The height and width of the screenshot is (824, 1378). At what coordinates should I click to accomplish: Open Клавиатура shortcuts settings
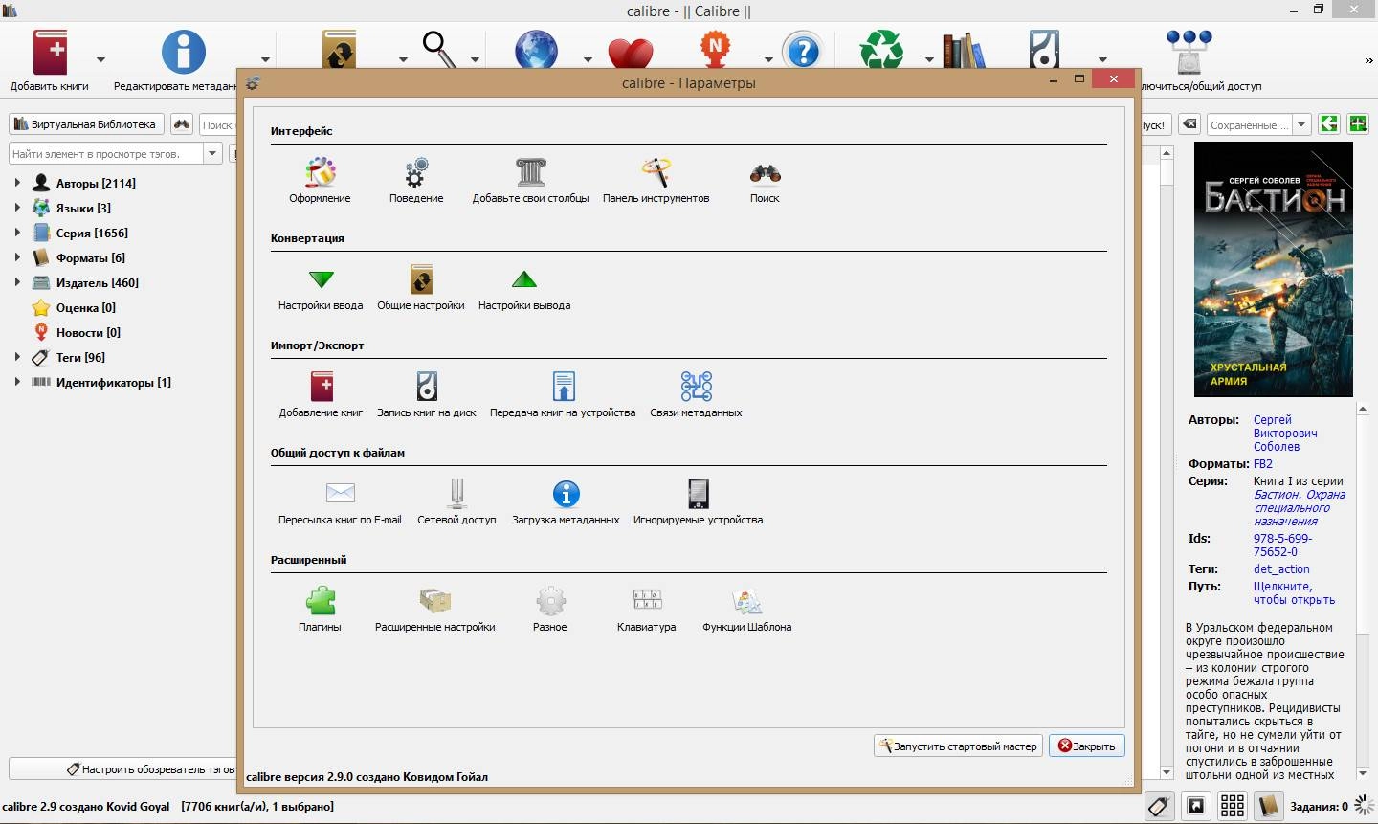[x=647, y=610]
